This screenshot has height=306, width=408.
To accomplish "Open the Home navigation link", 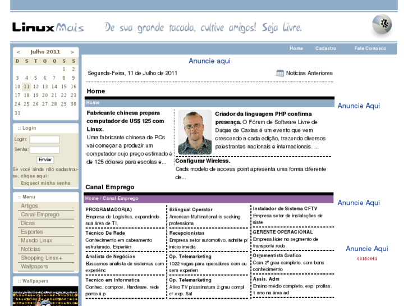I will (x=296, y=48).
